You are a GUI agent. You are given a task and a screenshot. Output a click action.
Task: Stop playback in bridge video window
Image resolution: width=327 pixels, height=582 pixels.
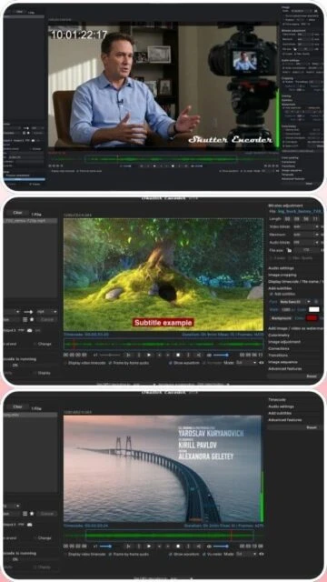click(x=178, y=546)
